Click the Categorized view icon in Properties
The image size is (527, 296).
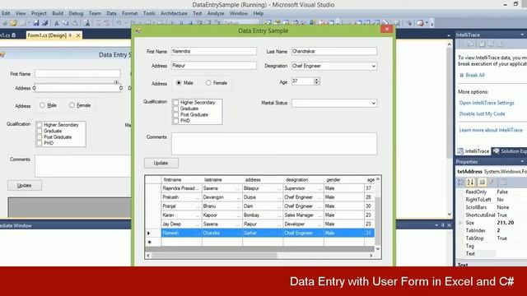(x=461, y=183)
